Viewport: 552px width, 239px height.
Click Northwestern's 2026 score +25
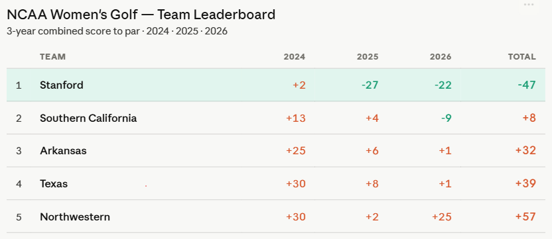(x=442, y=217)
